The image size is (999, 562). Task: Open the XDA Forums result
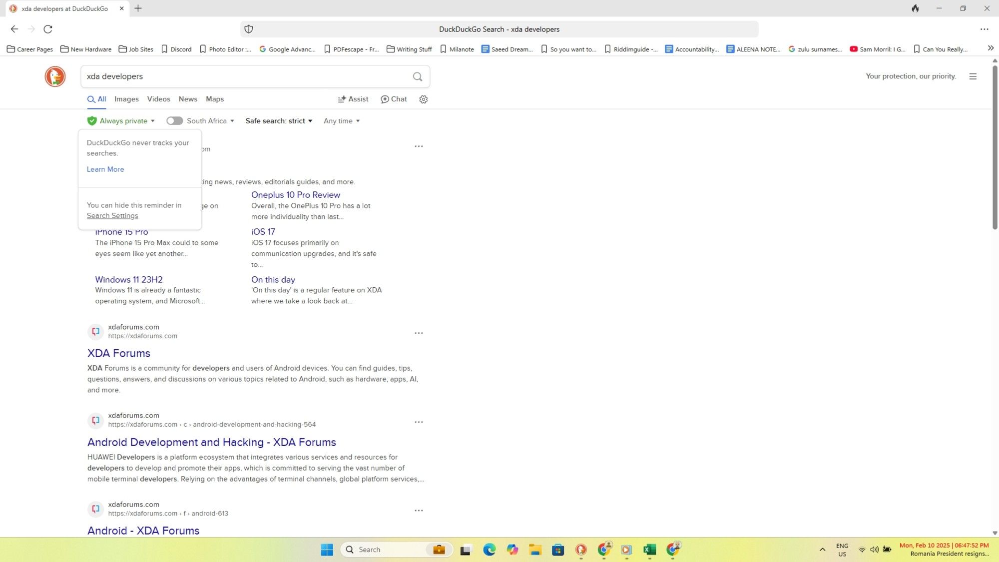(x=118, y=353)
